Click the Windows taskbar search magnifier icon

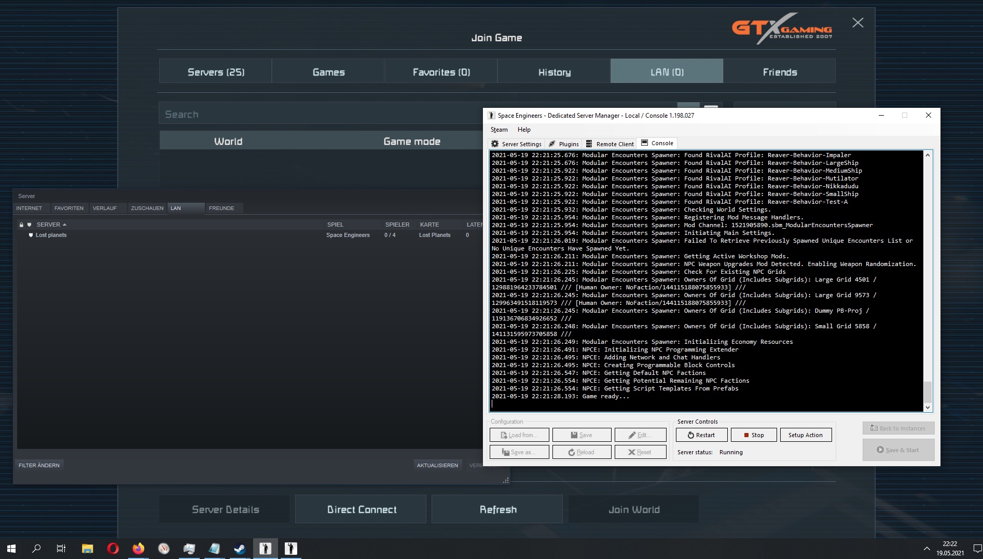[36, 548]
